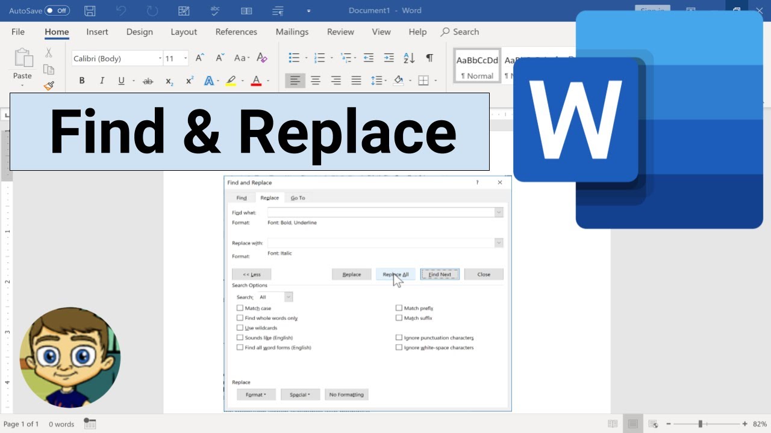Click the No Formatting button
This screenshot has width=771, height=433.
coord(346,395)
